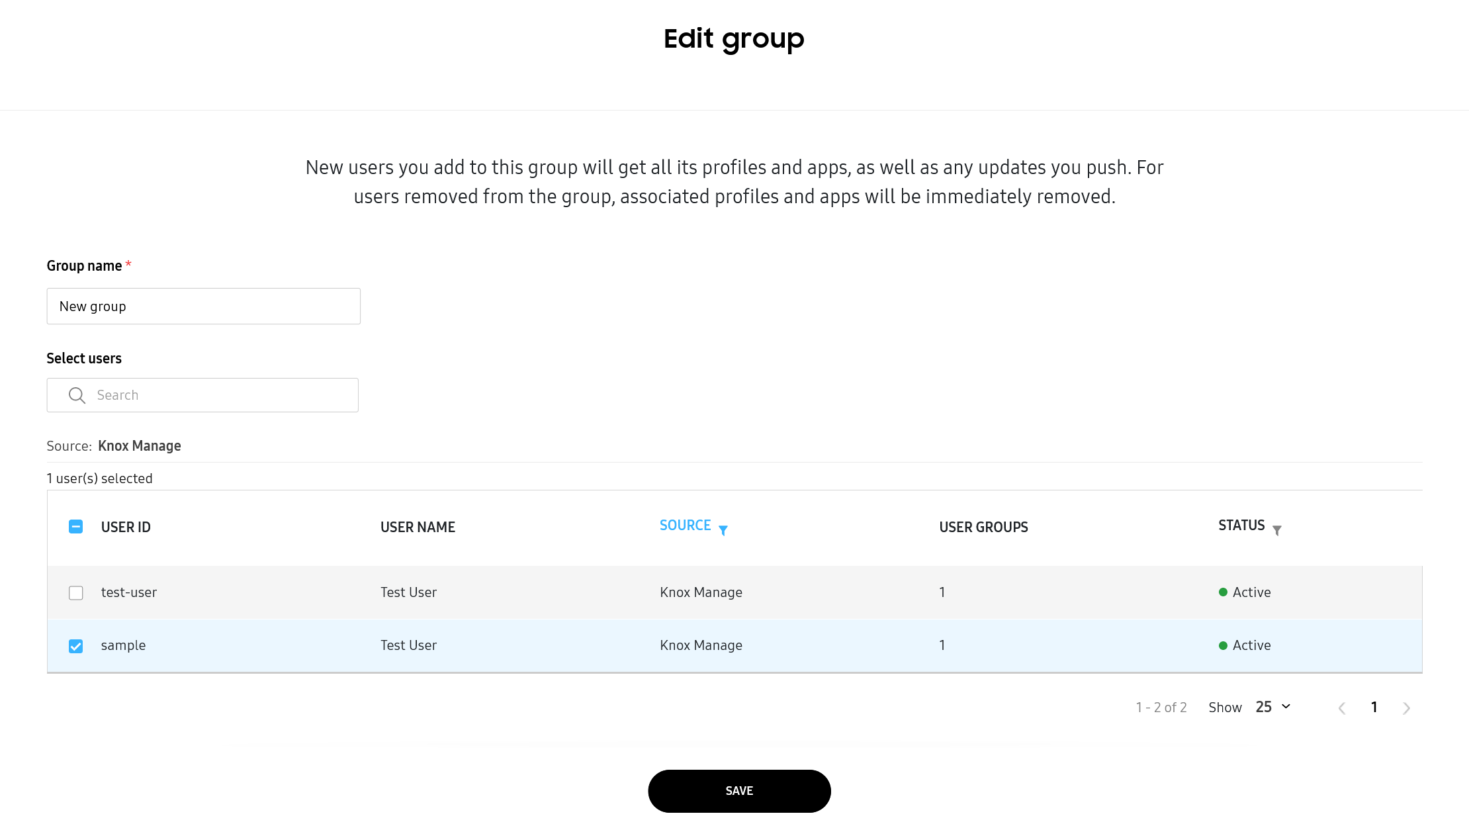Go to previous page arrow
The image size is (1469, 826).
pyautogui.click(x=1342, y=708)
